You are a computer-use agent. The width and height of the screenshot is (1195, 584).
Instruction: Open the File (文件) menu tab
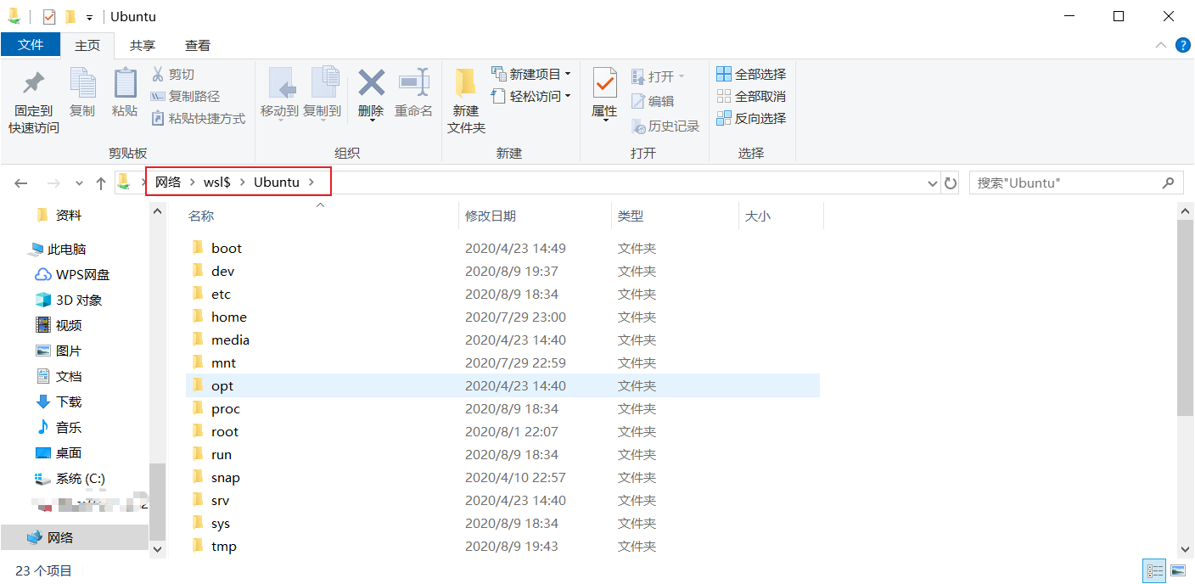click(31, 45)
